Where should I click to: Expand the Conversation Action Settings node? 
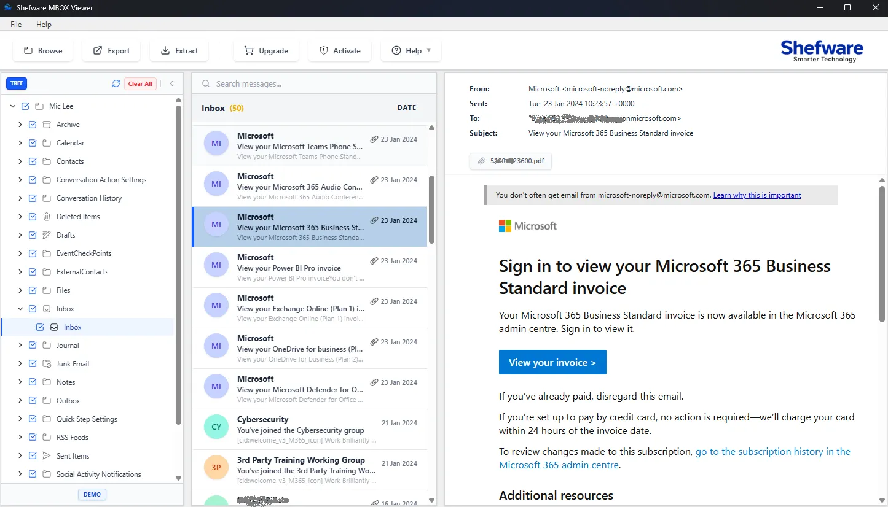click(x=20, y=180)
